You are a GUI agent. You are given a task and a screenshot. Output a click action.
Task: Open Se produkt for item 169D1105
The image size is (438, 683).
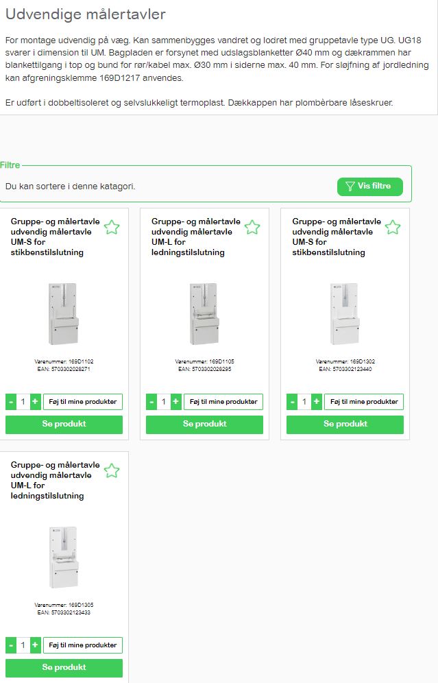[205, 424]
